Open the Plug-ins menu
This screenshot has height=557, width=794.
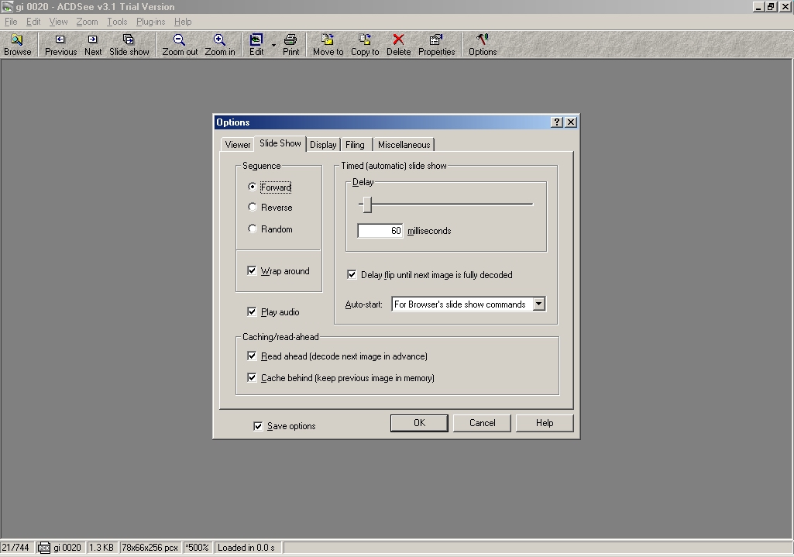[151, 22]
